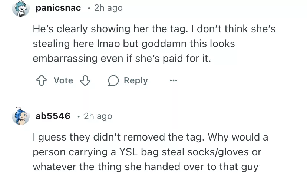
Task: Open ab5546's blue-haired avatar
Action: click(21, 116)
